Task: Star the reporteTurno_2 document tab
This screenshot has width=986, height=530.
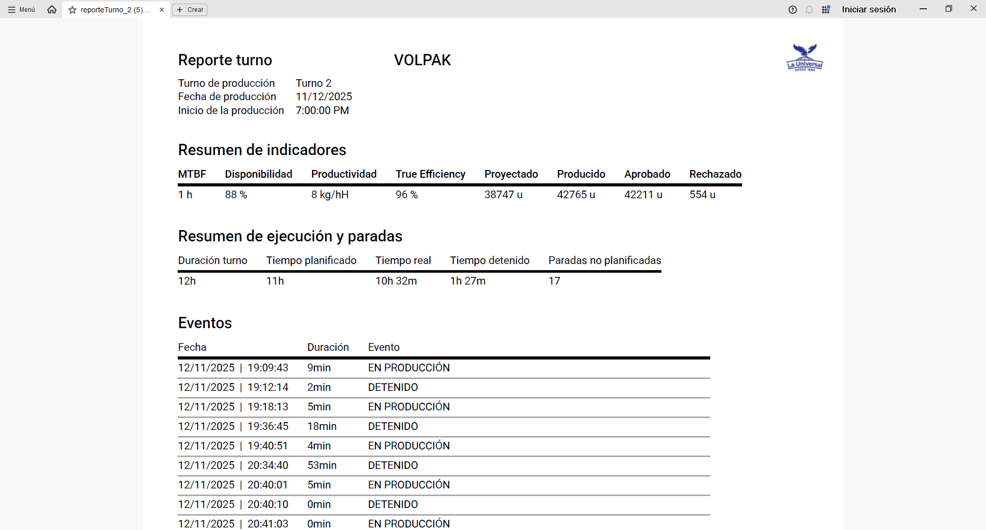Action: (72, 10)
